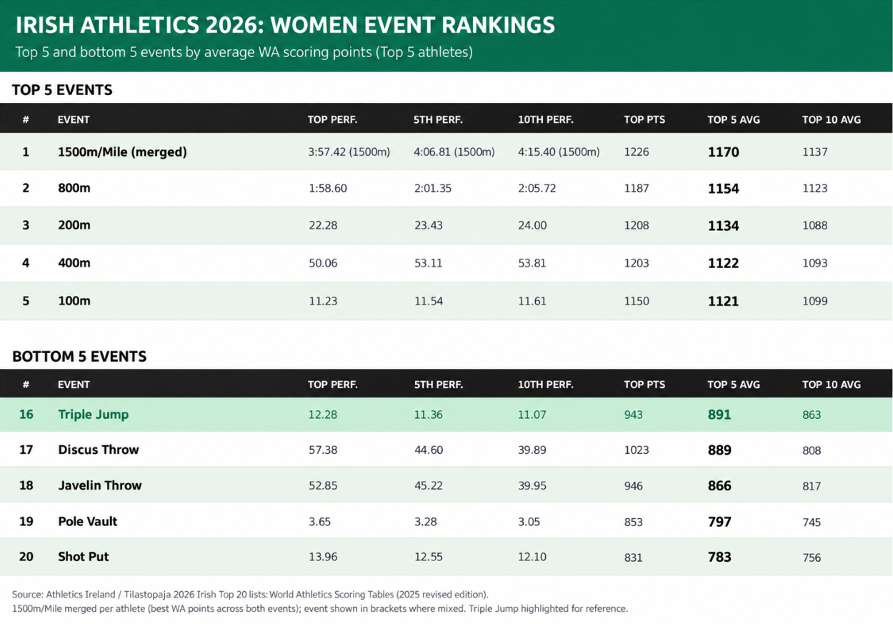The height and width of the screenshot is (624, 893).
Task: Select the source footnote text
Action: click(x=320, y=602)
